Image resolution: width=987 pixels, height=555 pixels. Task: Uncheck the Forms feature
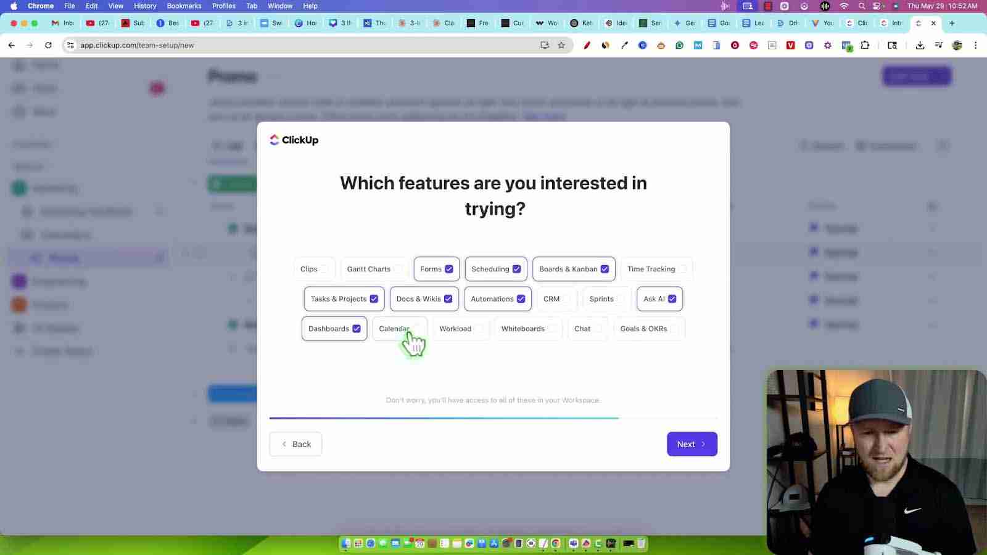click(437, 269)
